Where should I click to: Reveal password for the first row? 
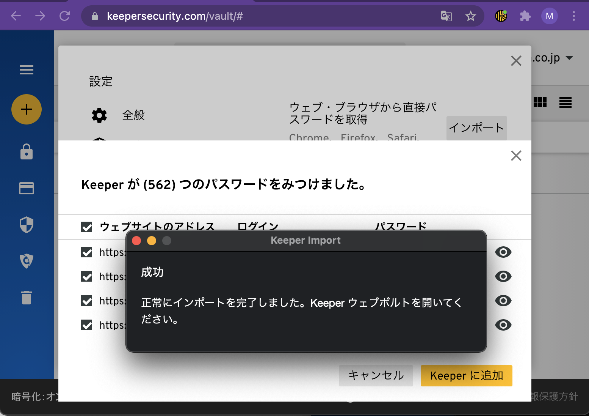point(503,252)
